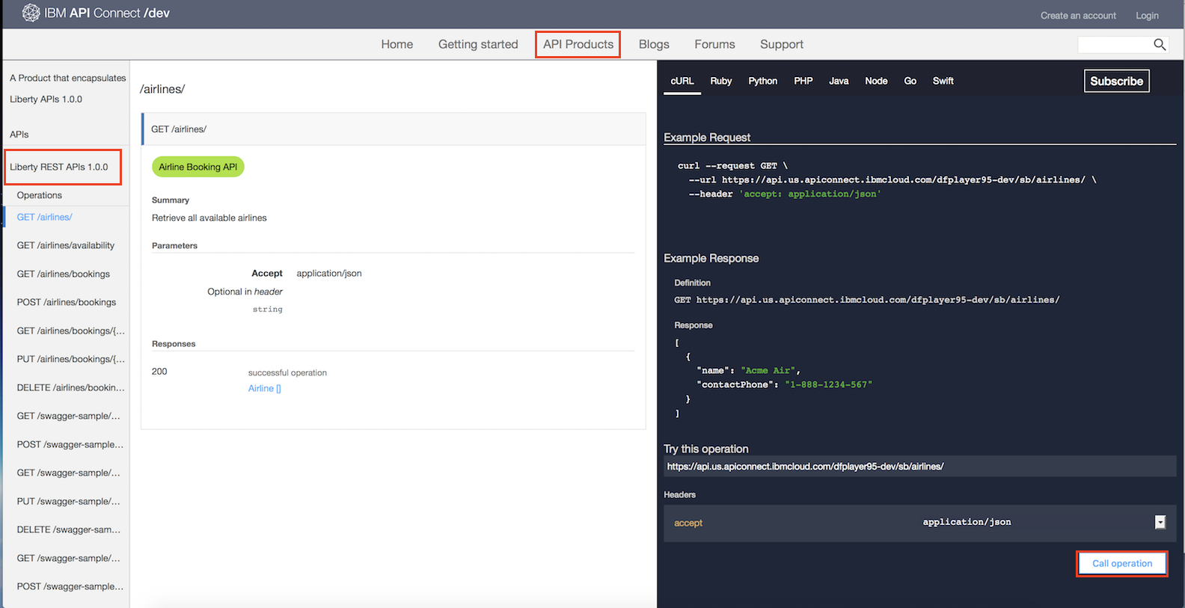The width and height of the screenshot is (1185, 608).
Task: Click the "Acme Air" response value
Action: (x=768, y=370)
